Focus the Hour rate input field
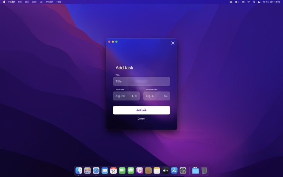The image size is (283, 177). click(x=126, y=96)
